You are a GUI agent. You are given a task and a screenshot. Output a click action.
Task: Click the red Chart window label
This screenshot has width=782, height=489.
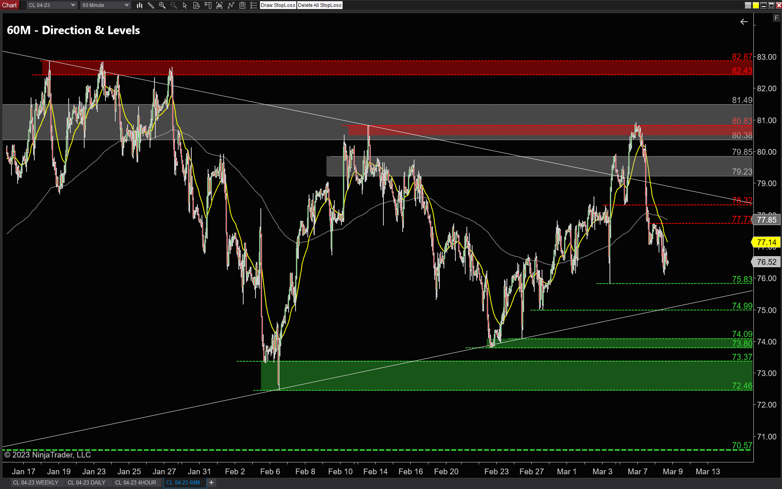click(9, 5)
